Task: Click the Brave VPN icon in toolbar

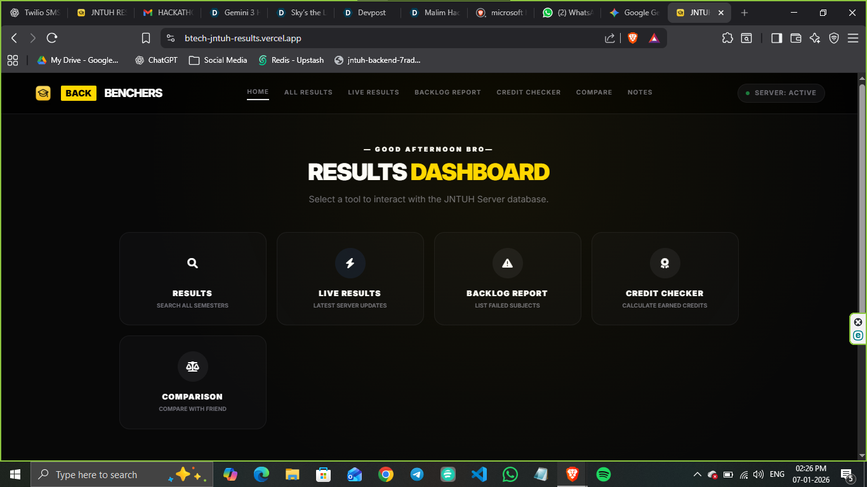Action: click(834, 38)
